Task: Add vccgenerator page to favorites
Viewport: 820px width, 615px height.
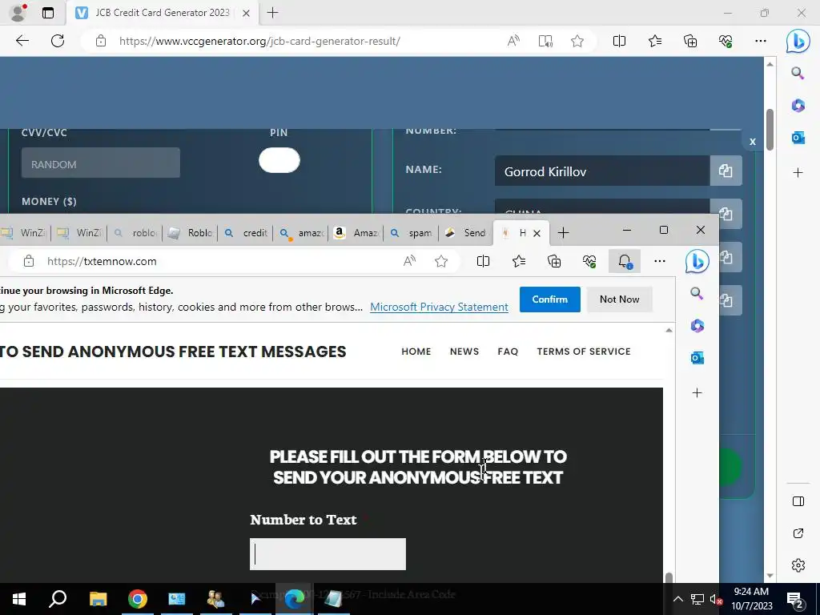Action: [x=577, y=41]
